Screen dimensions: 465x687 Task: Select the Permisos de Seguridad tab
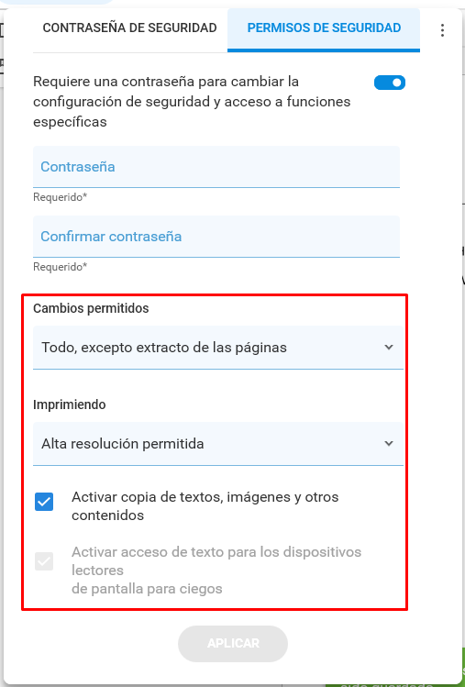324,28
